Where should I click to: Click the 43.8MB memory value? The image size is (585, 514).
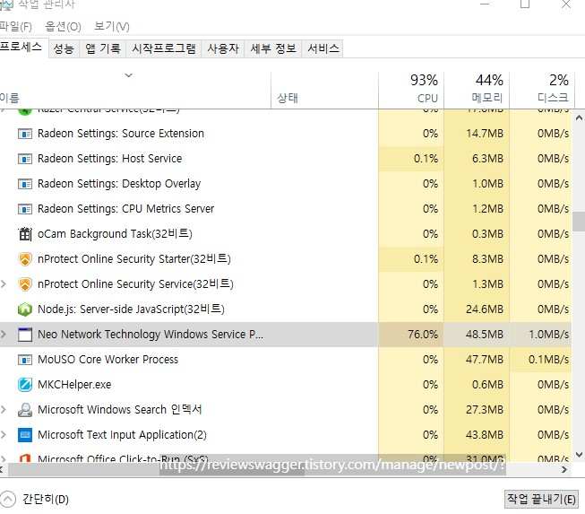(x=485, y=435)
